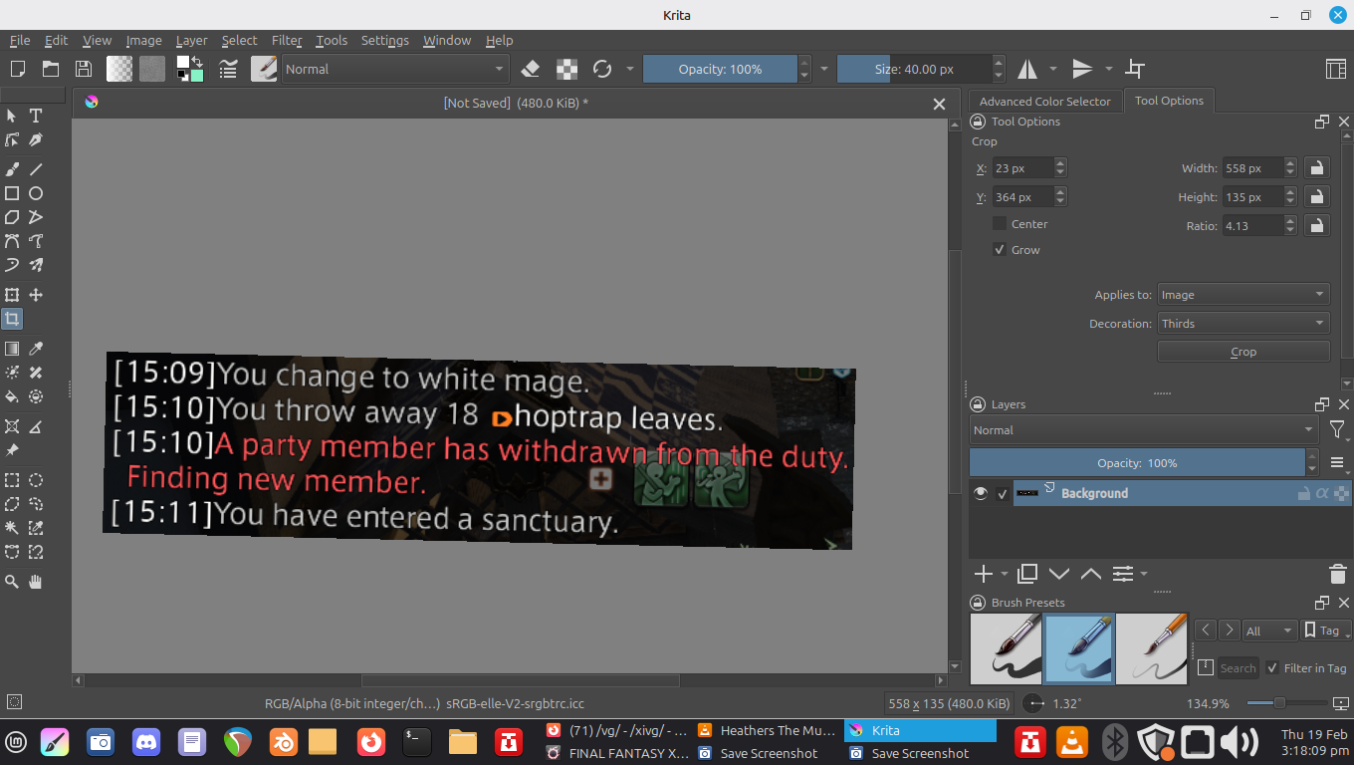1354x765 pixels.
Task: Toggle eraser mode in toolbar
Action: (x=531, y=69)
